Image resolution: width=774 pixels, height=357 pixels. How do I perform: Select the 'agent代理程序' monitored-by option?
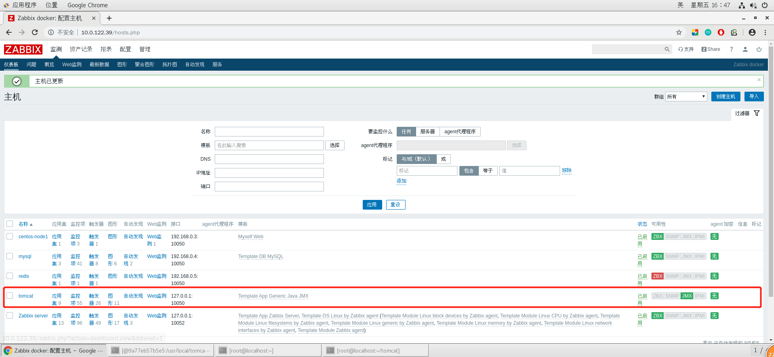460,132
